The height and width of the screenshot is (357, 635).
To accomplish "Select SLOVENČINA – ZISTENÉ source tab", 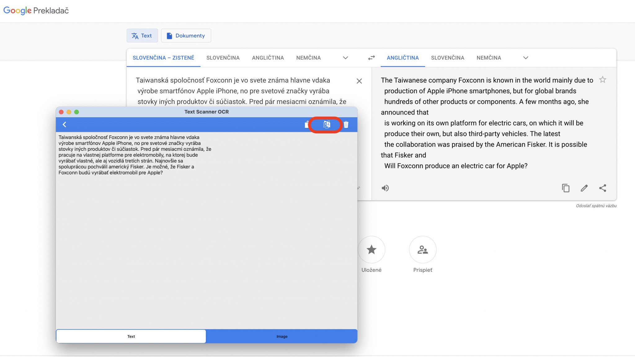I will point(163,58).
